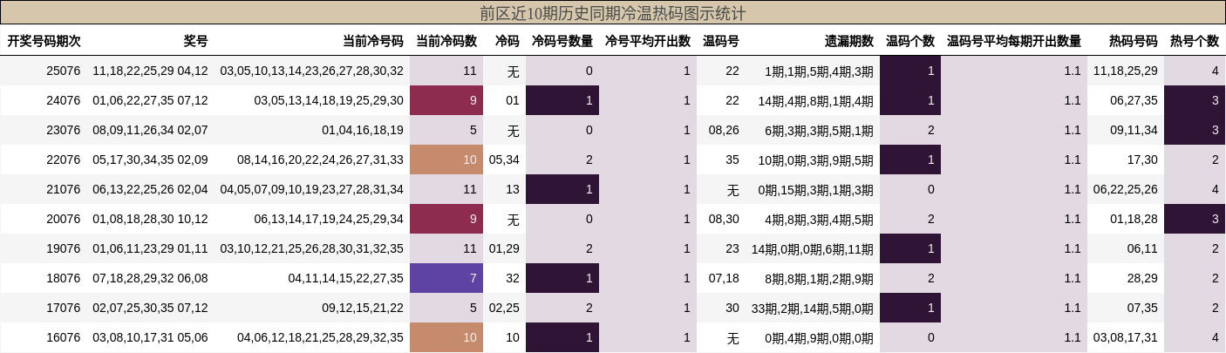Click cold numbers 03,05,10,13,14,23,26,27,28,30,32
1226x353 pixels.
312,71
